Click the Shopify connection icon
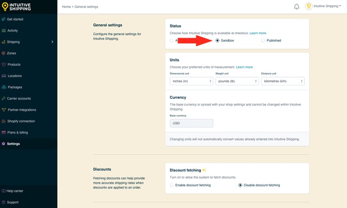347x208 pixels. (4, 121)
